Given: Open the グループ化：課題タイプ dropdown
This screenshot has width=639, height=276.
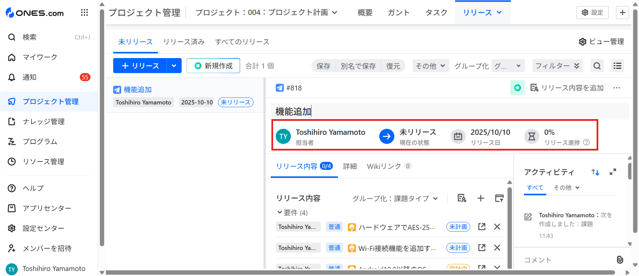Looking at the screenshot, I should [x=395, y=199].
